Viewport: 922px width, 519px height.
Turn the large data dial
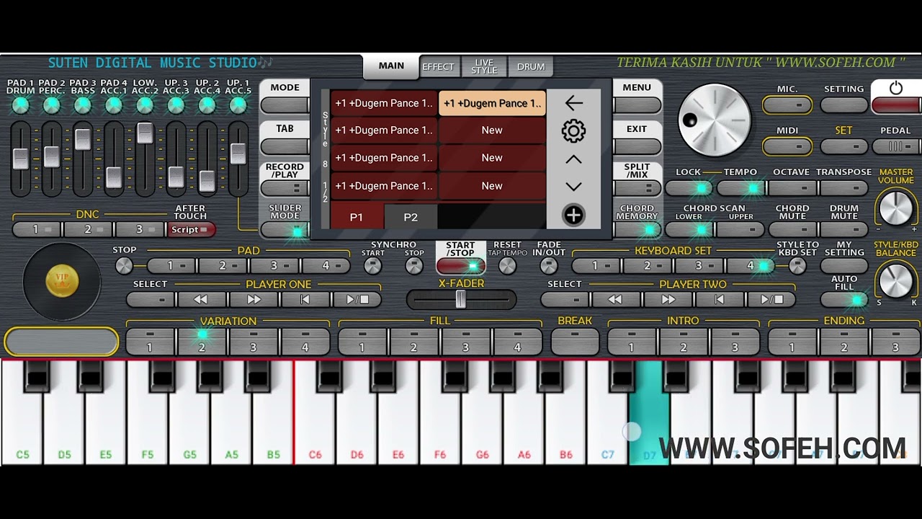pyautogui.click(x=714, y=120)
